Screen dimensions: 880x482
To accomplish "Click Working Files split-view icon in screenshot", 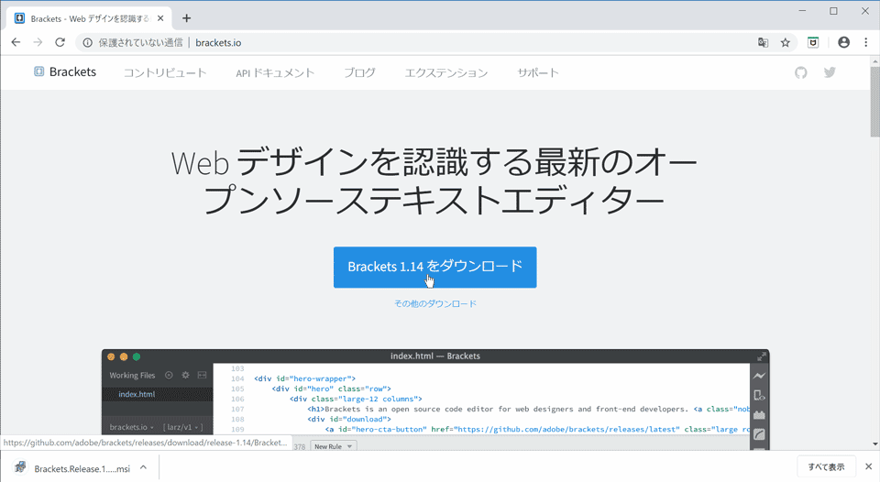I will coord(202,375).
